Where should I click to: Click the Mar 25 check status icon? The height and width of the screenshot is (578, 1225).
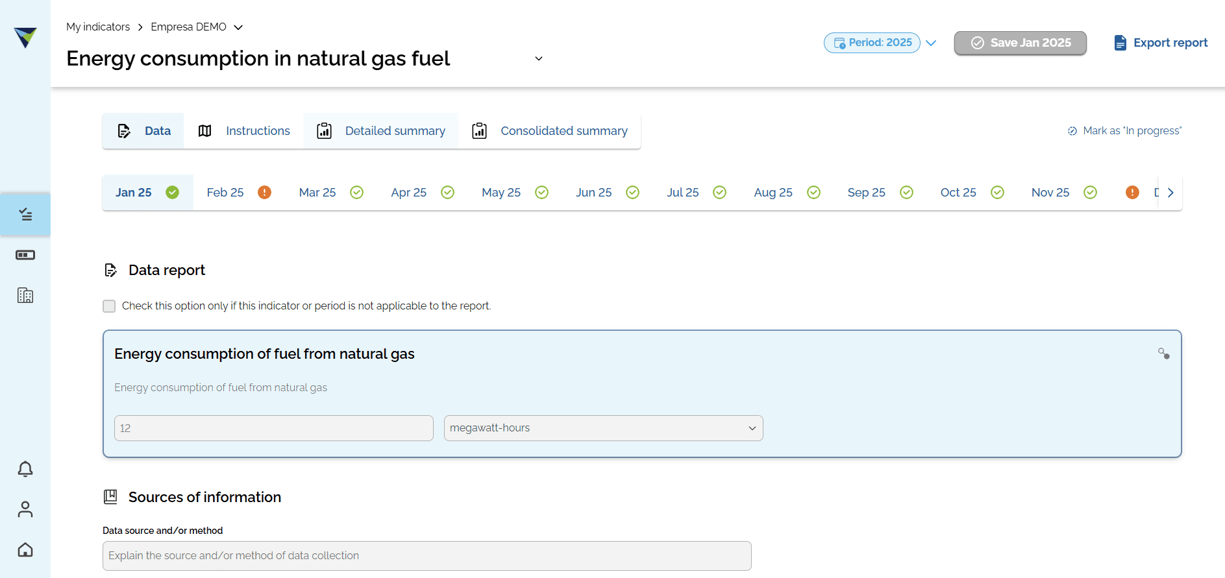coord(356,193)
